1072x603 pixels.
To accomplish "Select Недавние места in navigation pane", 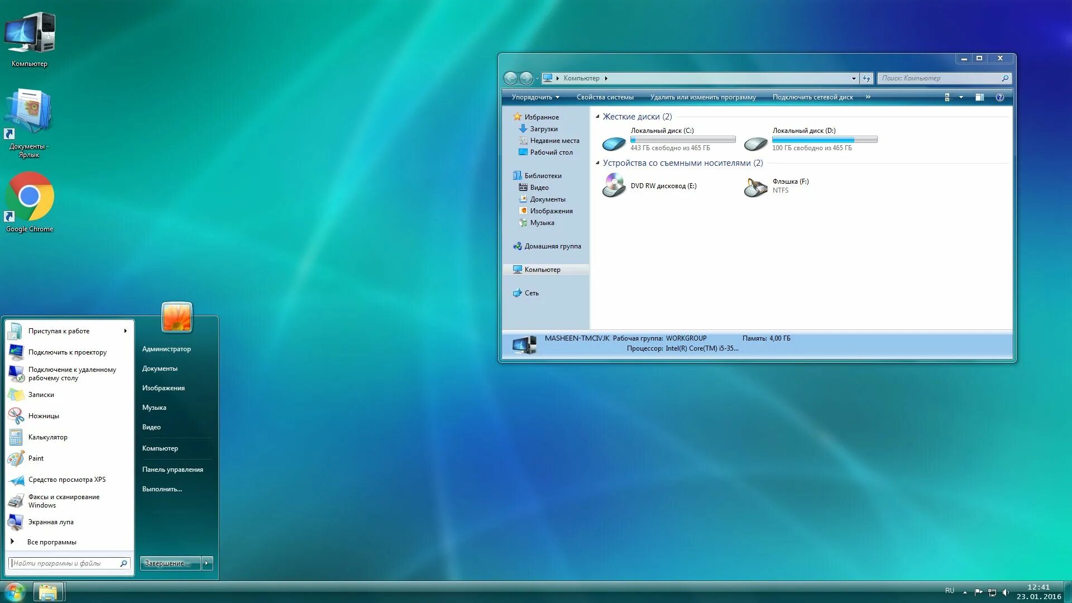I will click(554, 141).
